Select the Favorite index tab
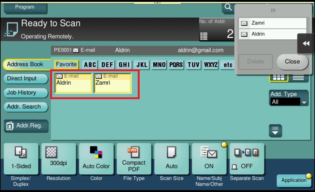315x192 pixels. coord(66,65)
